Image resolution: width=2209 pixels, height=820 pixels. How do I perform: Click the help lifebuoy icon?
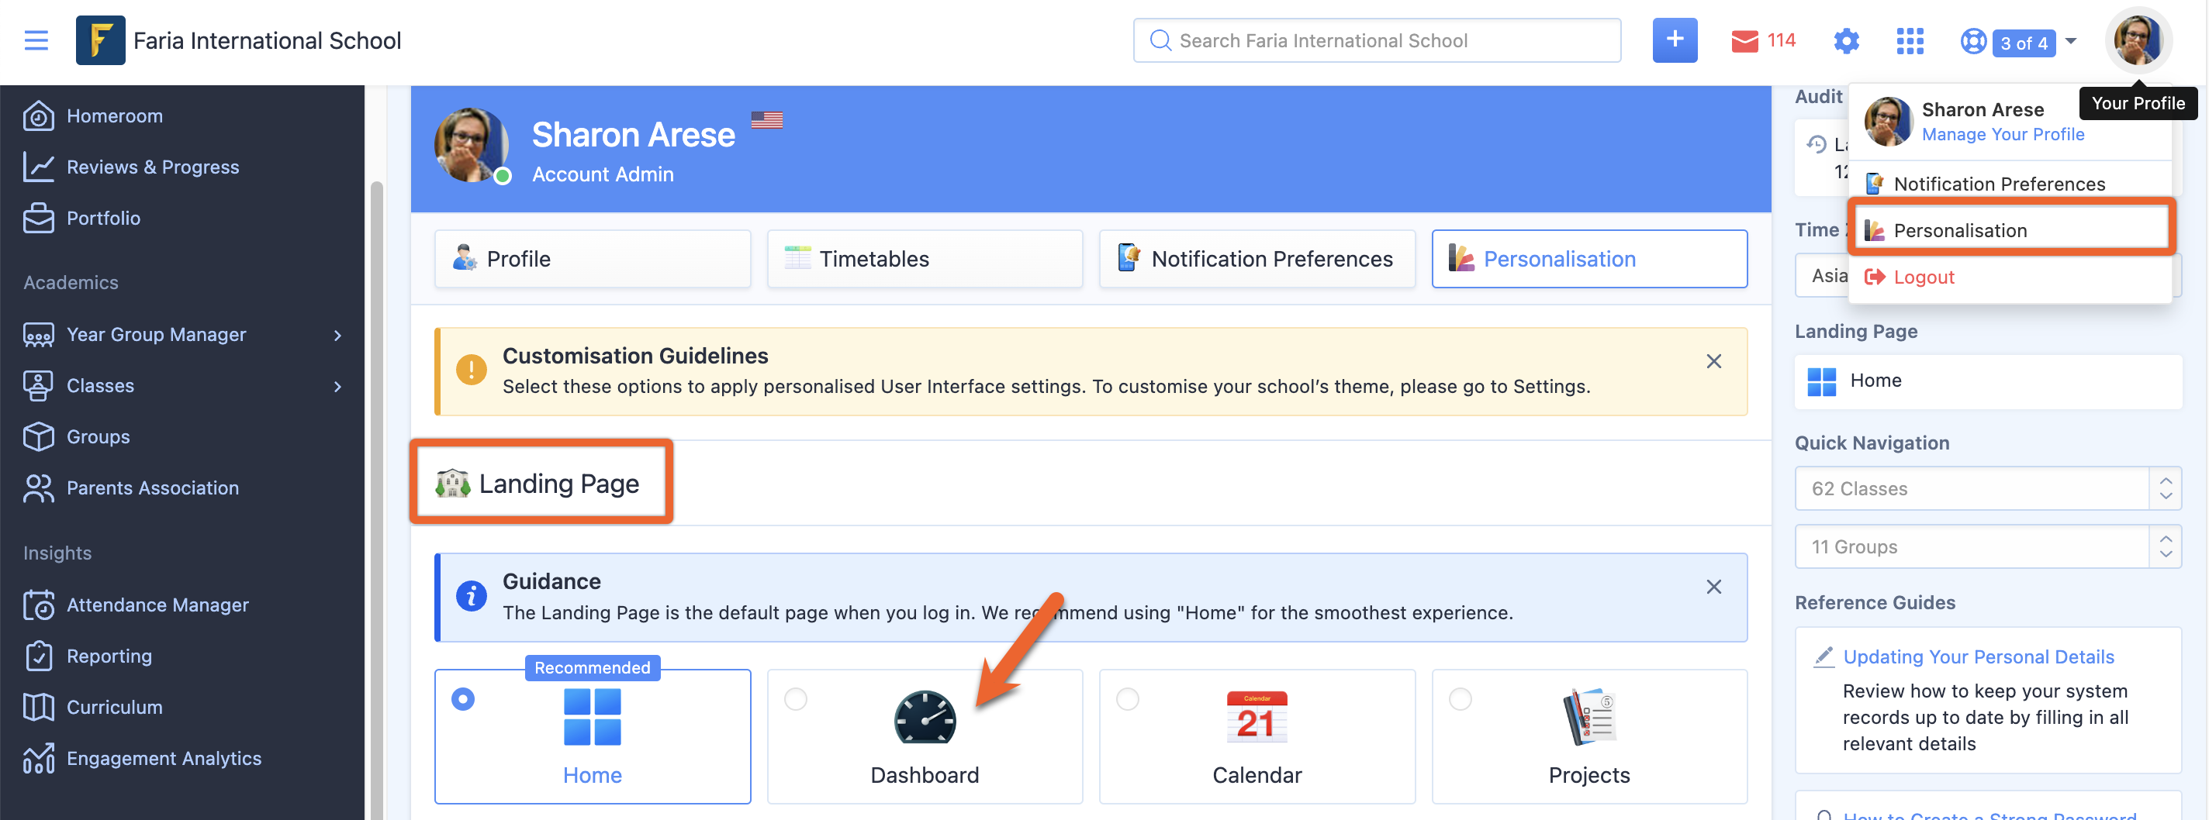point(1973,41)
